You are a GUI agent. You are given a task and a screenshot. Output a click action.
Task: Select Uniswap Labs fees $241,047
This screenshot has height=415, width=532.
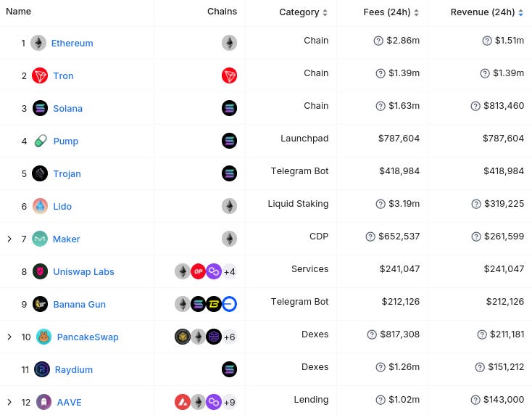(x=399, y=268)
